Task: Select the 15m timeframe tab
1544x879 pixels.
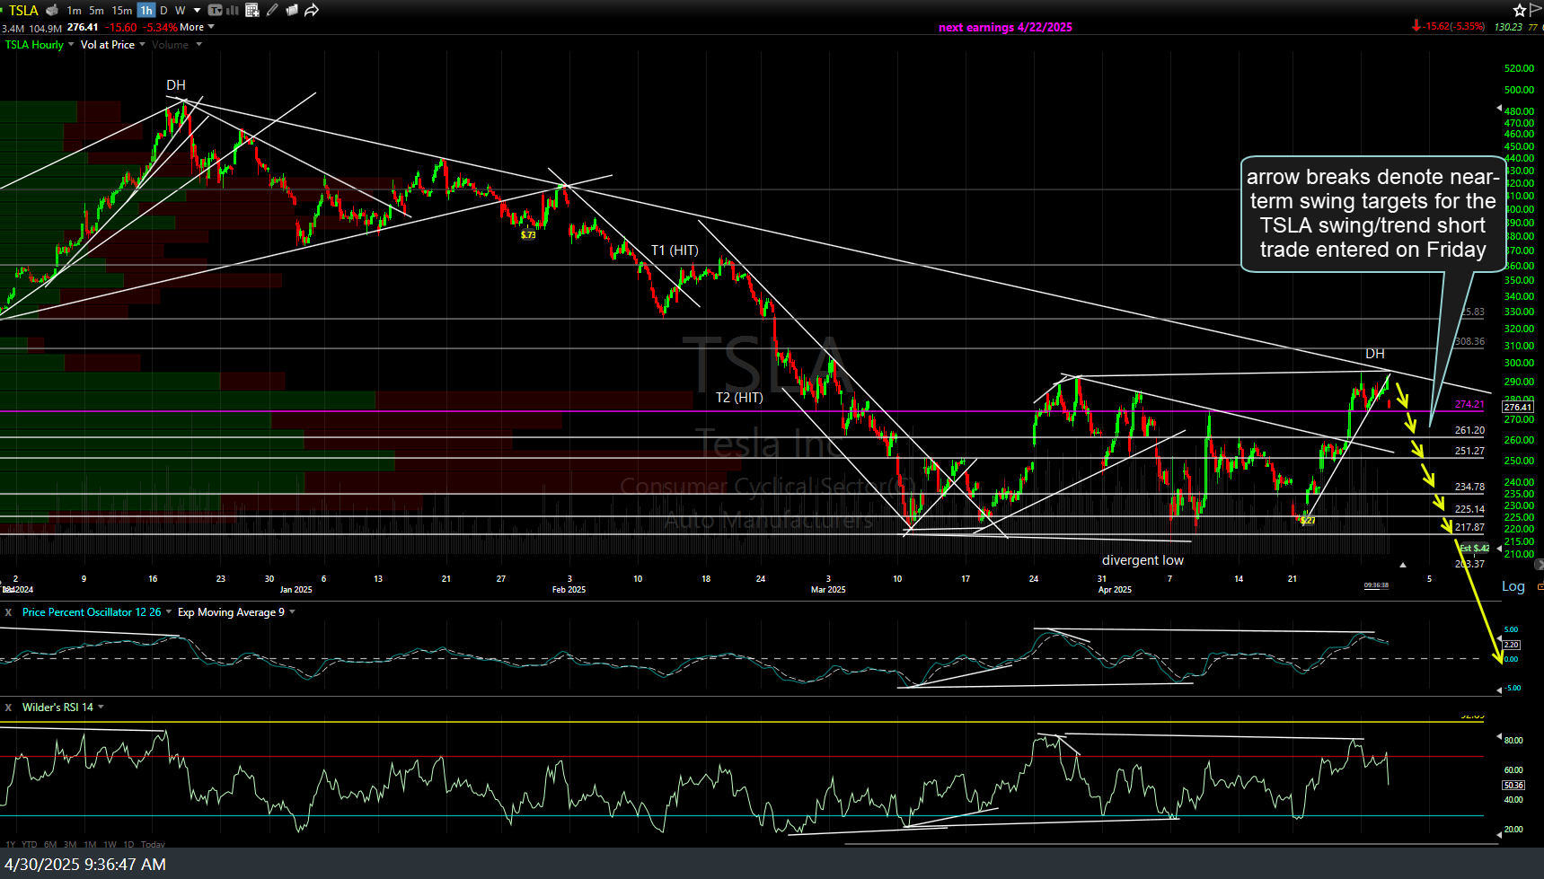Action: (121, 10)
